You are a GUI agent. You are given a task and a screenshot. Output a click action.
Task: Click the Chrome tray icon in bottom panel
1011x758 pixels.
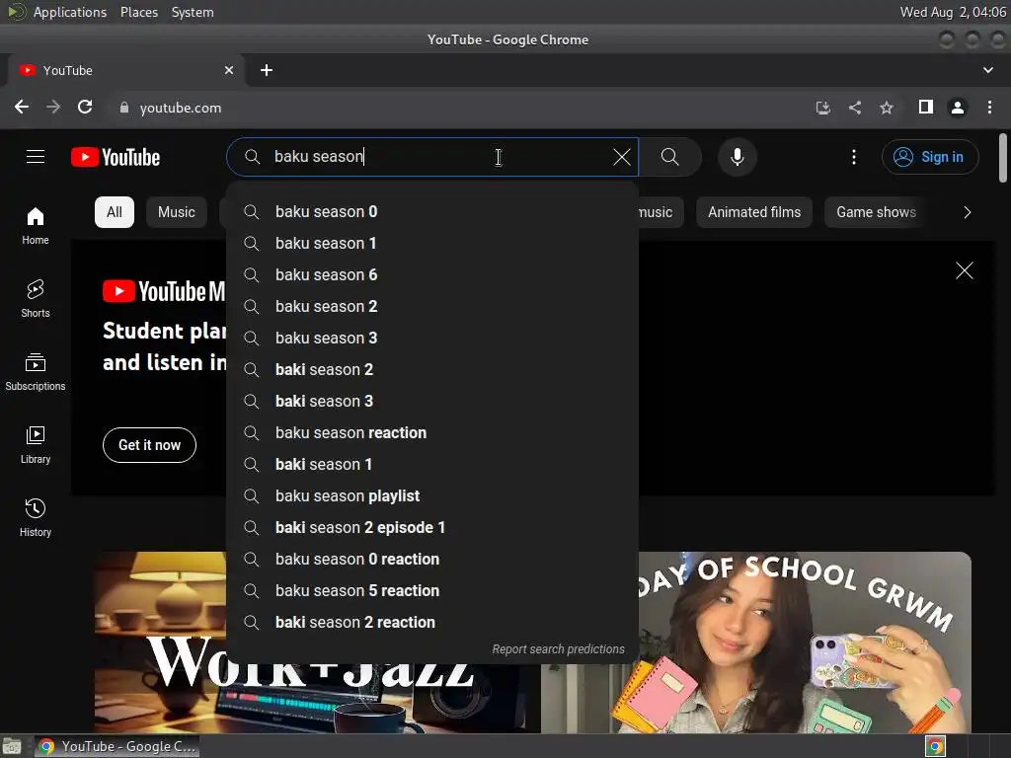coord(935,746)
